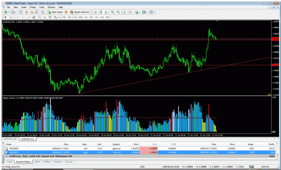This screenshot has width=281, height=170.
Task: Select the M1 timeframe button
Action: click(x=64, y=17)
